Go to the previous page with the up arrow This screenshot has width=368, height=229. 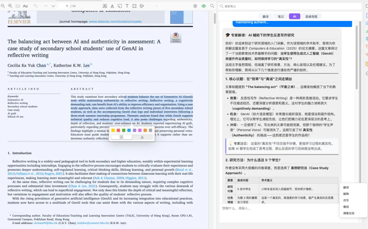coord(46,6)
